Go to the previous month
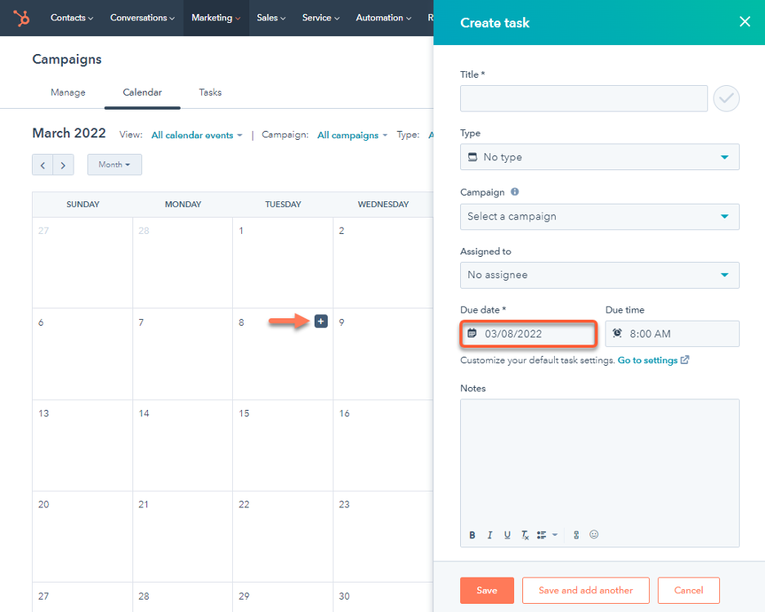 point(42,164)
